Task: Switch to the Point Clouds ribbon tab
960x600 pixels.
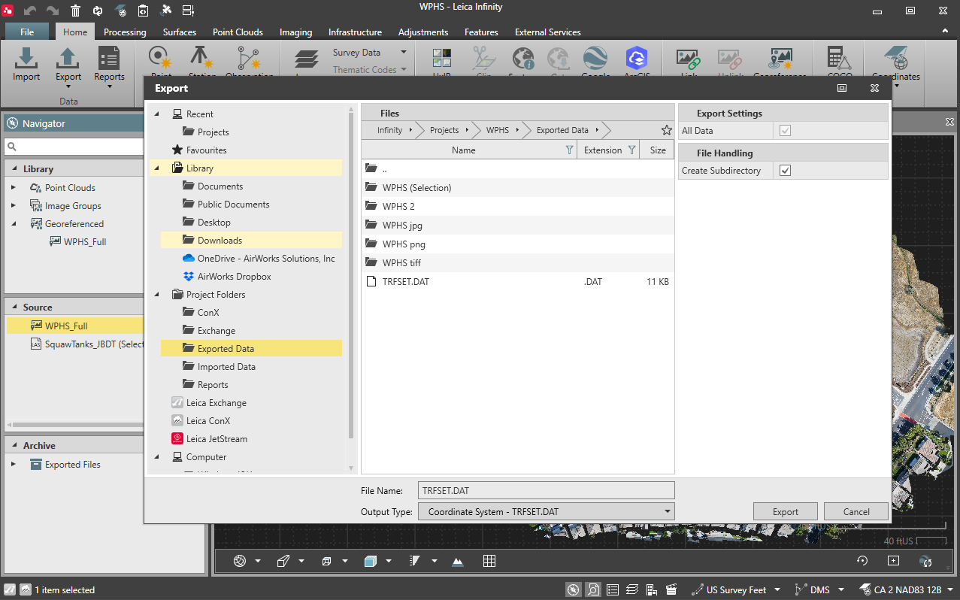Action: coord(238,32)
